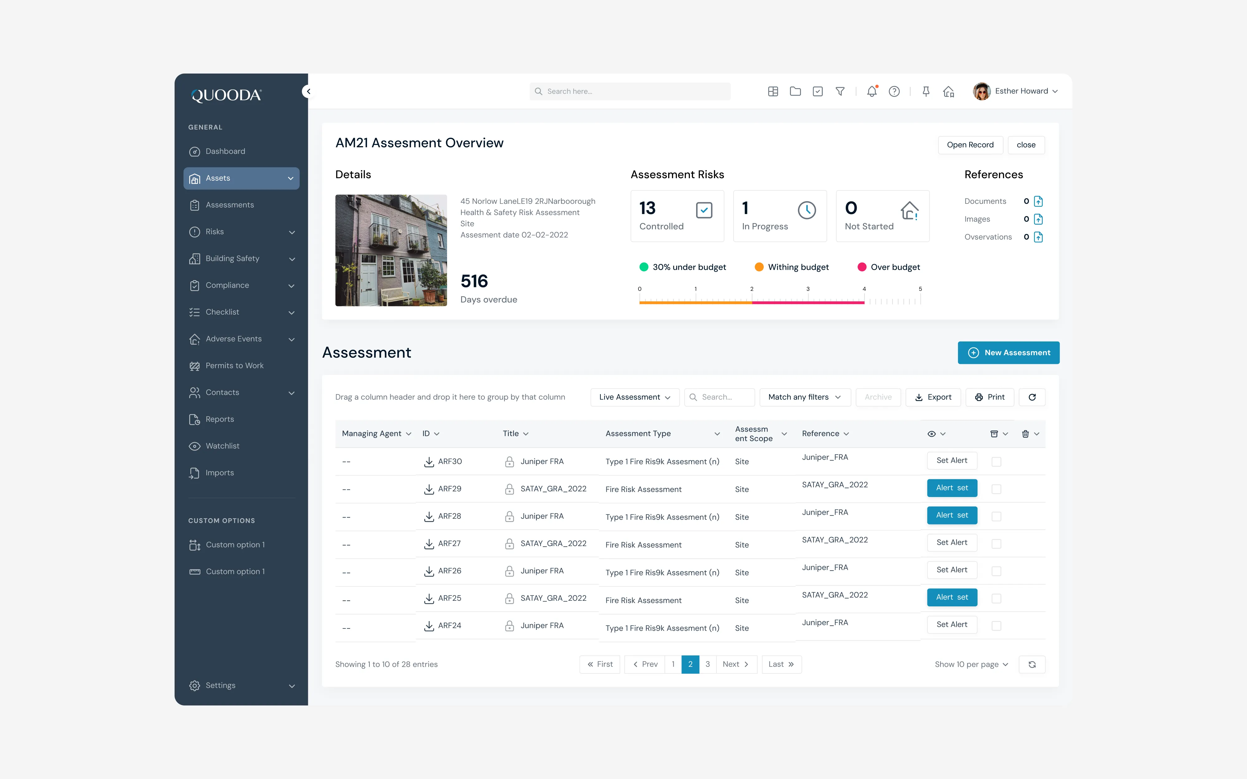Click the Esther Howard avatar
Screen dimensions: 1247x779
pyautogui.click(x=982, y=91)
